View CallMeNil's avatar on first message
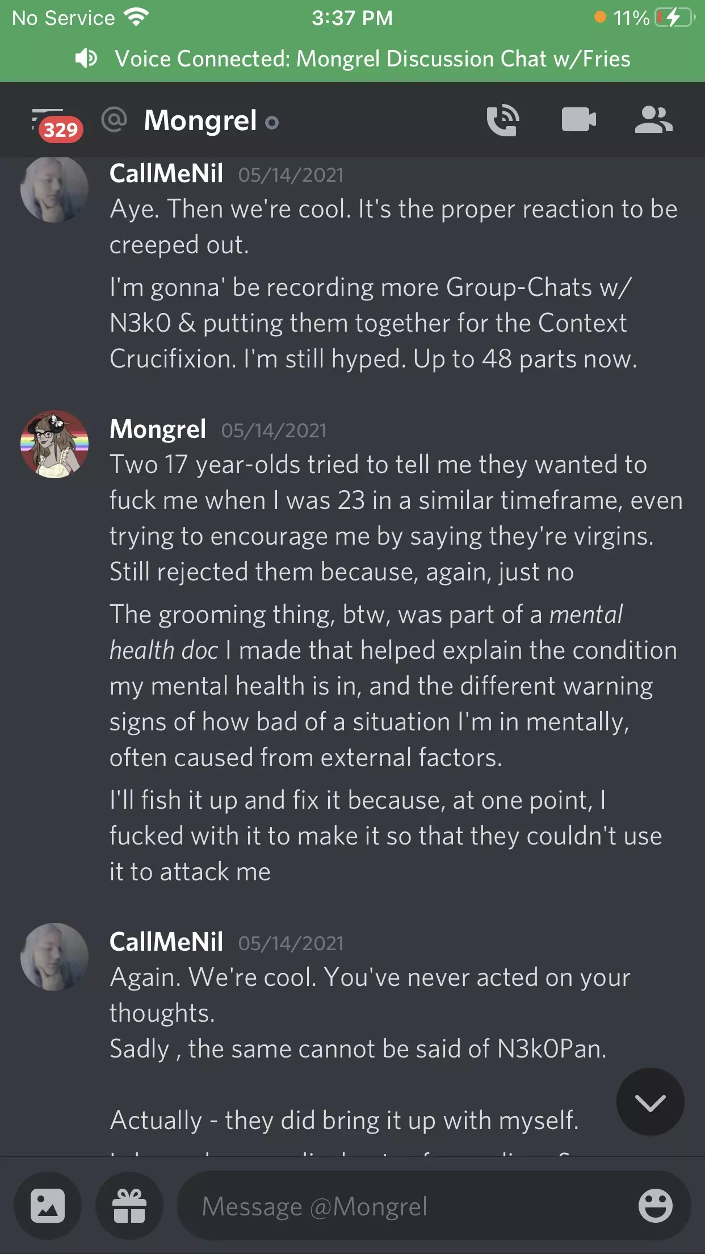 (54, 189)
